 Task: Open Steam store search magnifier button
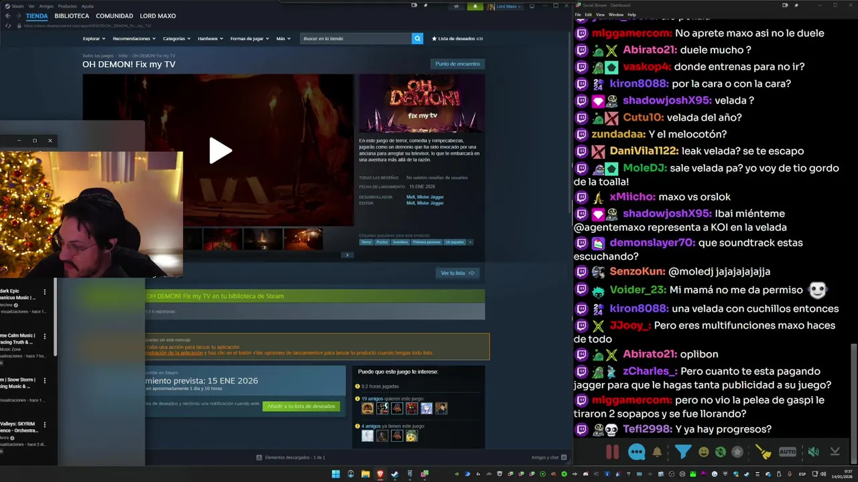(x=417, y=39)
